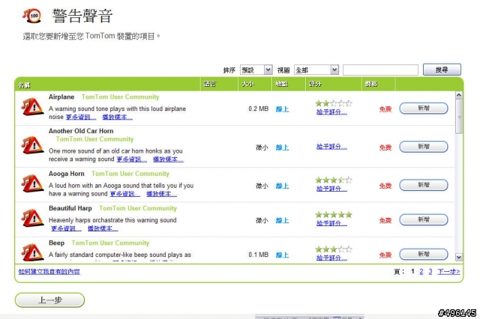Click 給予評分 link for Another Old Car Horn
Screen dimensions: 480x319
[x=331, y=147]
